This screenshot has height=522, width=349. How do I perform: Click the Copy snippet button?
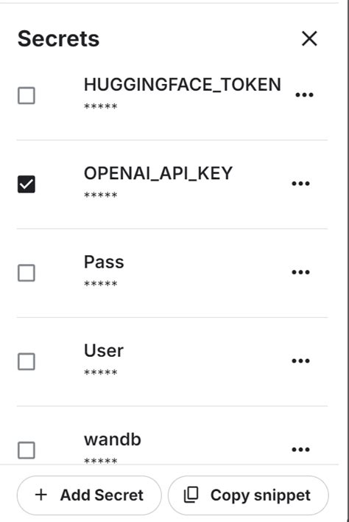[x=248, y=495]
